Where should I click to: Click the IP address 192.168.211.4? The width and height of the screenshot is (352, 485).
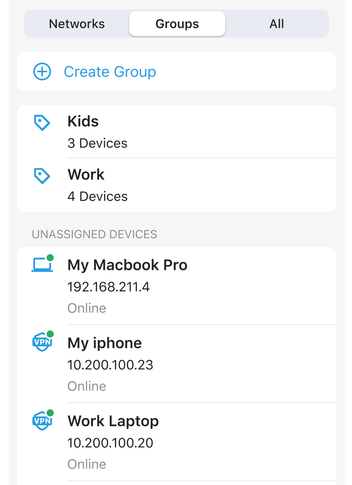click(x=108, y=287)
